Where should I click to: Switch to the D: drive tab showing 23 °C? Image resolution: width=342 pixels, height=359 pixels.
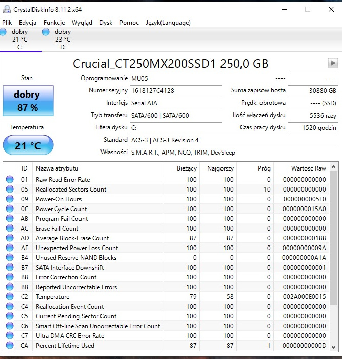(x=63, y=40)
